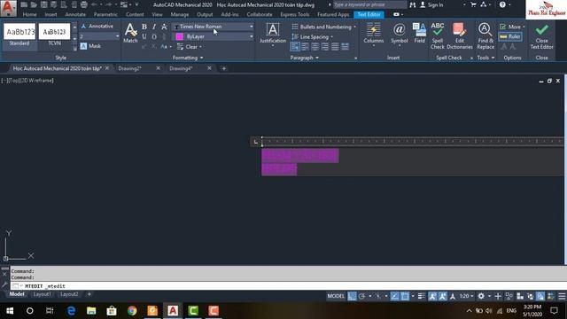Switch to the View ribbon tab
Image resolution: width=567 pixels, height=319 pixels.
157,14
